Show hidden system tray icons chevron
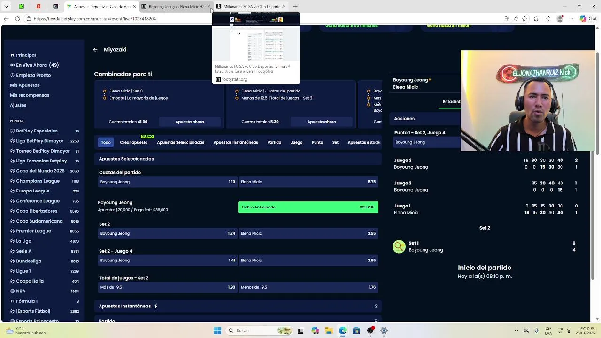 point(516,330)
